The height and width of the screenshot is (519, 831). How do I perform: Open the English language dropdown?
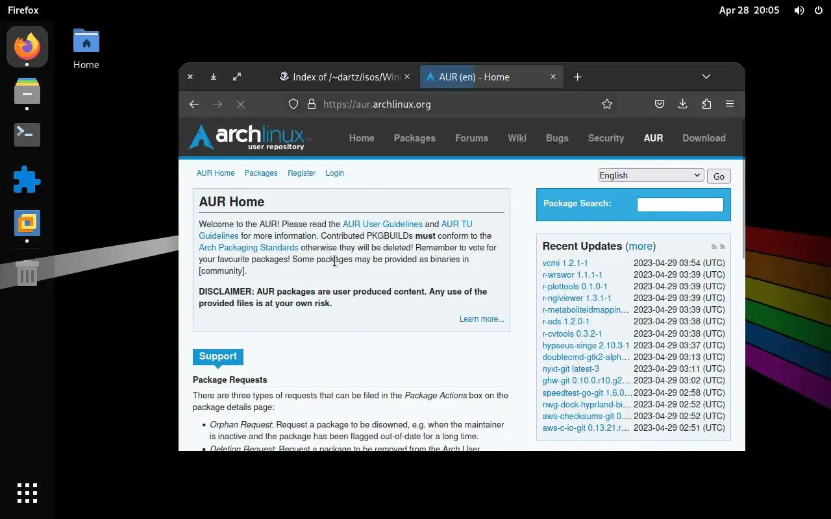tap(651, 175)
